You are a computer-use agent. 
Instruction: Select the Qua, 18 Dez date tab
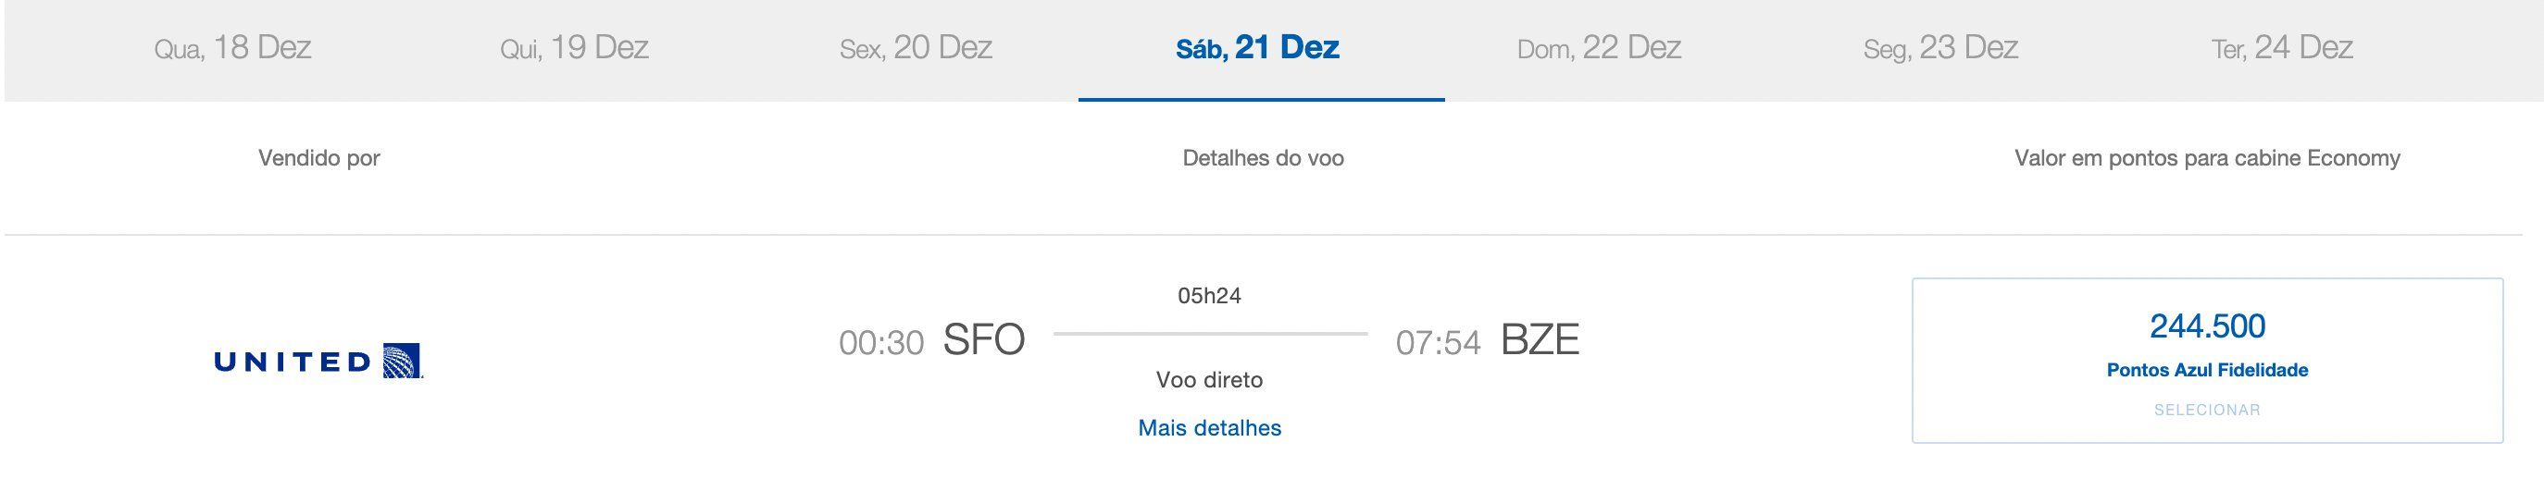(233, 48)
